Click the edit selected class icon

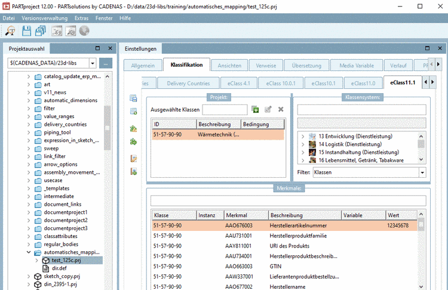(268, 109)
